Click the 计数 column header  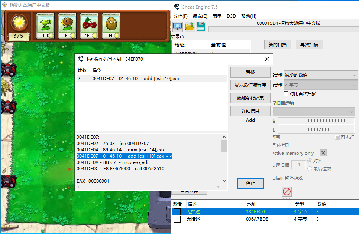coord(83,70)
